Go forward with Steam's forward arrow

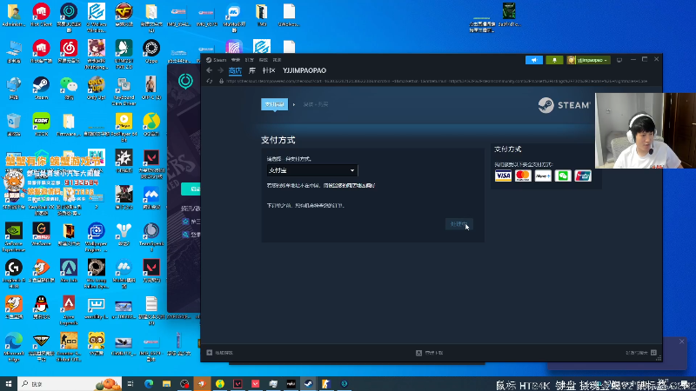click(x=220, y=70)
